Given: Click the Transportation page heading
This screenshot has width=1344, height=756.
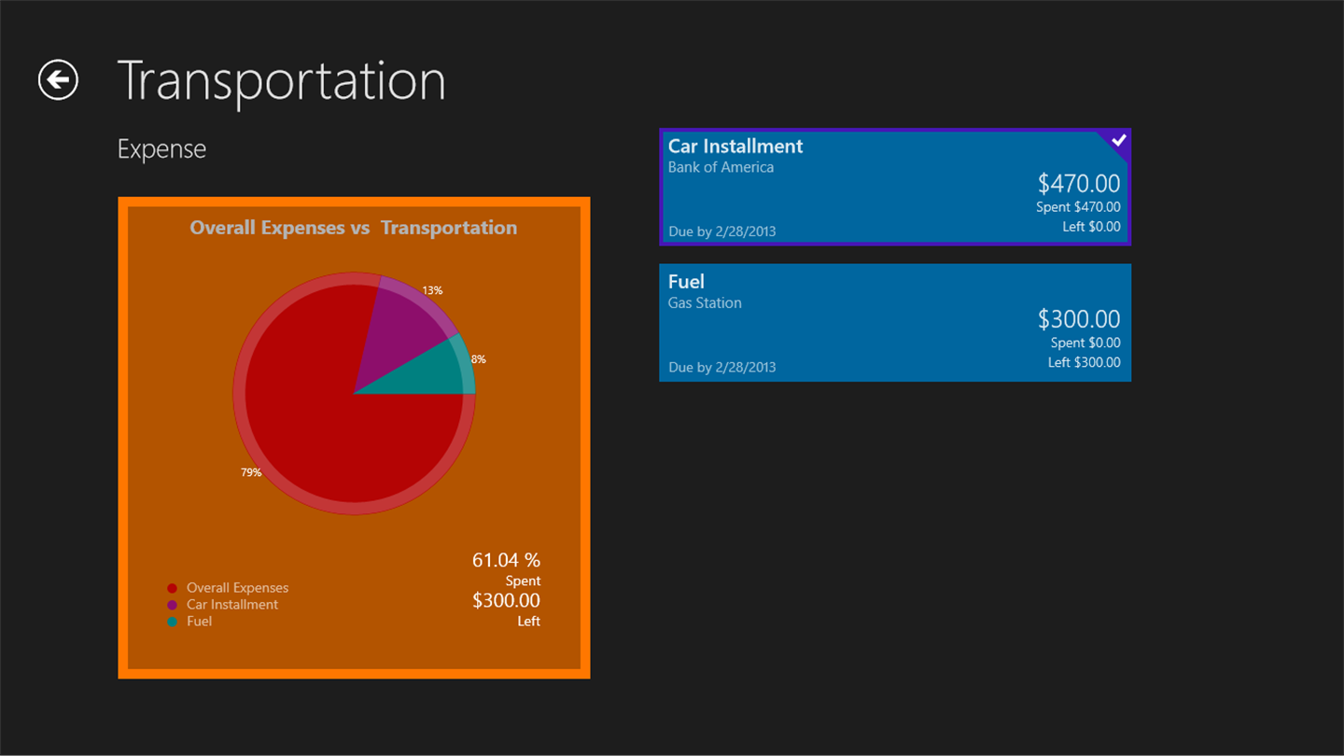Looking at the screenshot, I should pyautogui.click(x=281, y=80).
